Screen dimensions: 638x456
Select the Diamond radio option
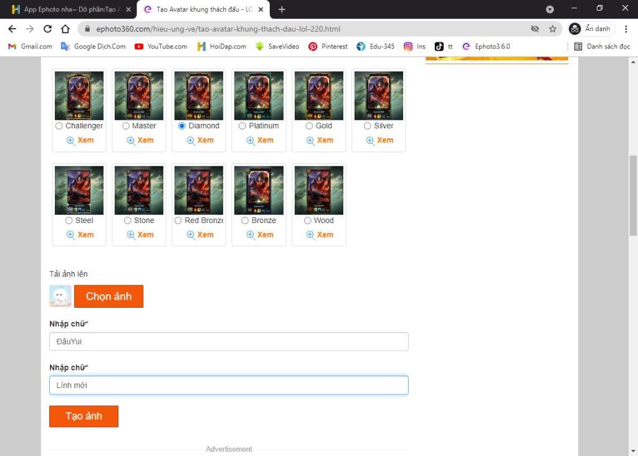point(182,126)
